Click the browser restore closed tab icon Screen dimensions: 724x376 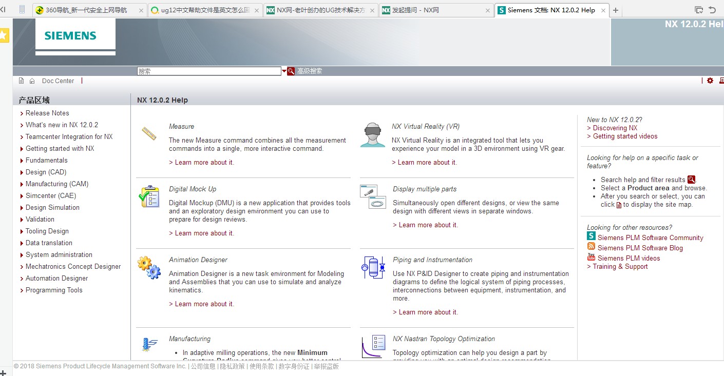click(712, 10)
